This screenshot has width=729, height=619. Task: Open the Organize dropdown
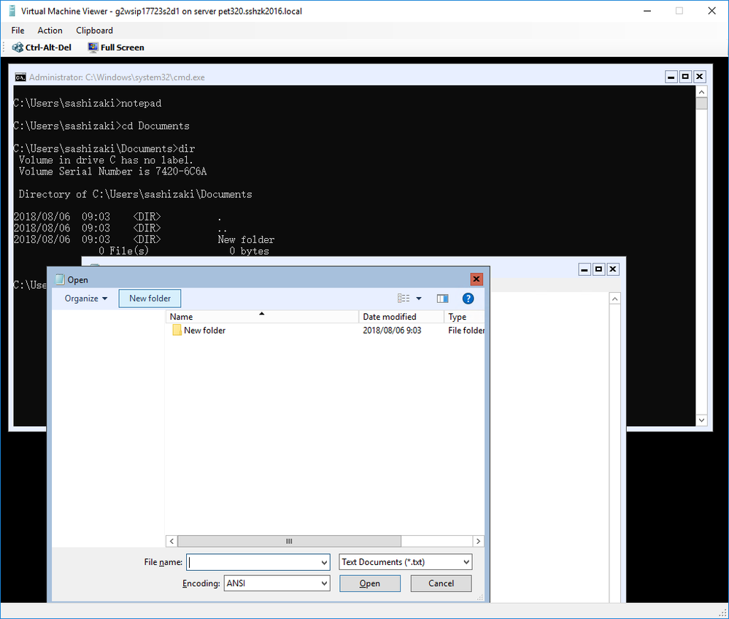(86, 299)
